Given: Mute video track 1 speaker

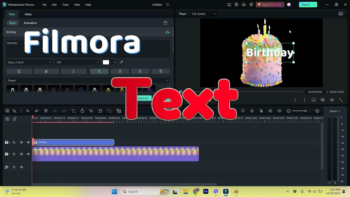Looking at the screenshot, I should (x=21, y=154).
